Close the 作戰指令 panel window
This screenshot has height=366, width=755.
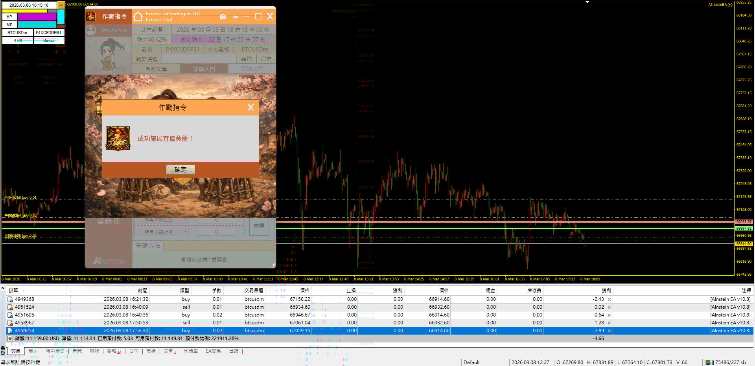(270, 16)
